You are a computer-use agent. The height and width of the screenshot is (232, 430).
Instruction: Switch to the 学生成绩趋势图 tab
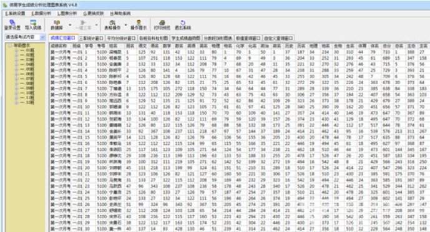tap(185, 38)
